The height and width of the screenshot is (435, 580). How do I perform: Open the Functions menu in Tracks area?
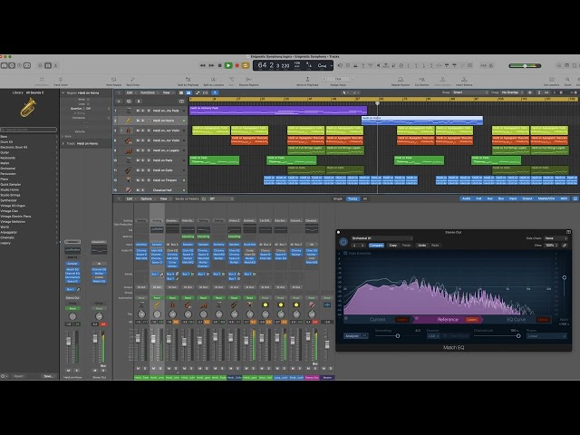pyautogui.click(x=148, y=92)
